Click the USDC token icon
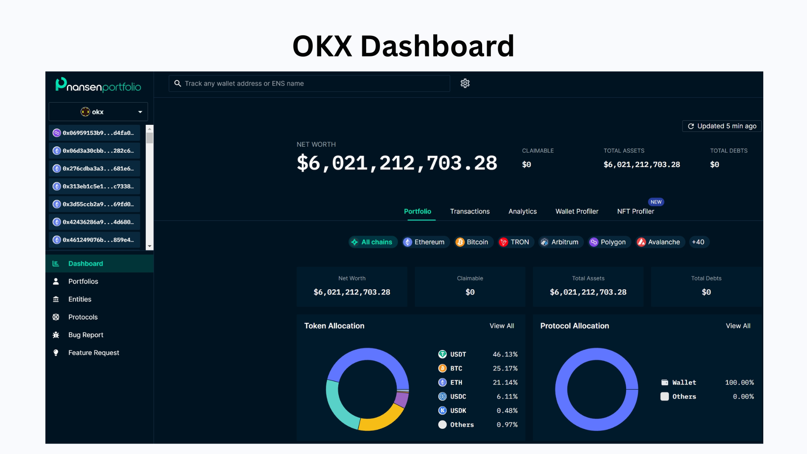807x454 pixels. click(442, 396)
